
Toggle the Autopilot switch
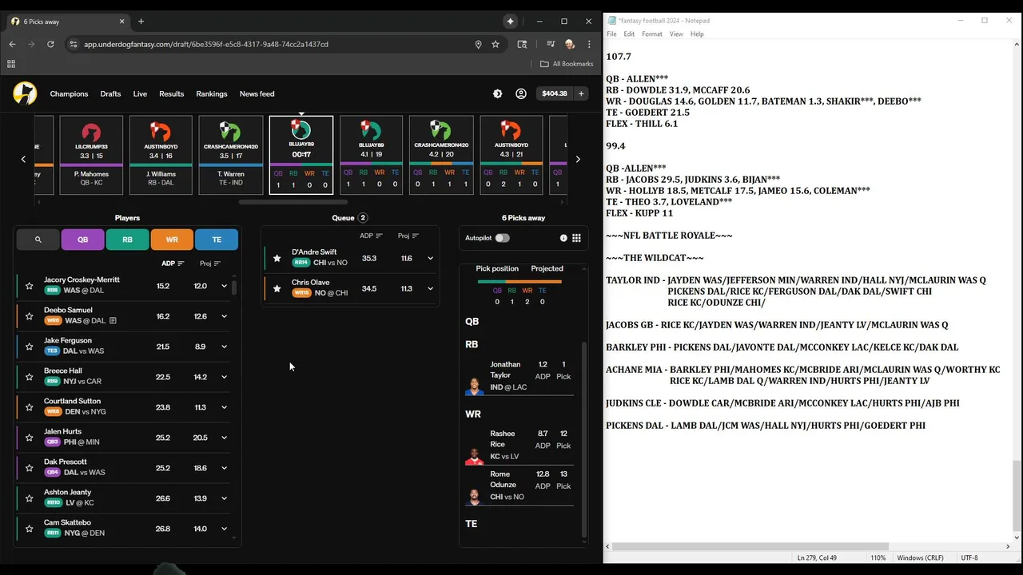[x=502, y=238]
